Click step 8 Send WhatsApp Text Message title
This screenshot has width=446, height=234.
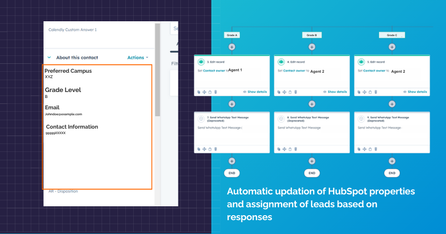(x=308, y=119)
